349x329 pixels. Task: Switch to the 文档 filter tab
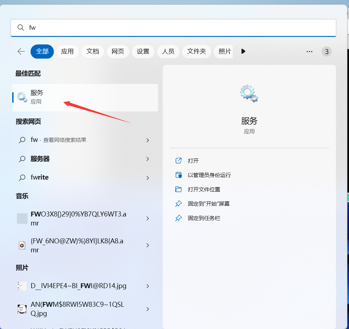(93, 52)
